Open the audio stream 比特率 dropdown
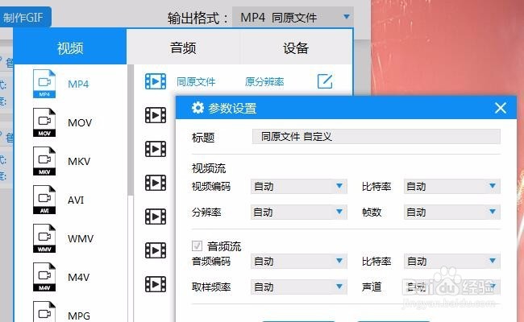524x322 pixels. pyautogui.click(x=451, y=261)
